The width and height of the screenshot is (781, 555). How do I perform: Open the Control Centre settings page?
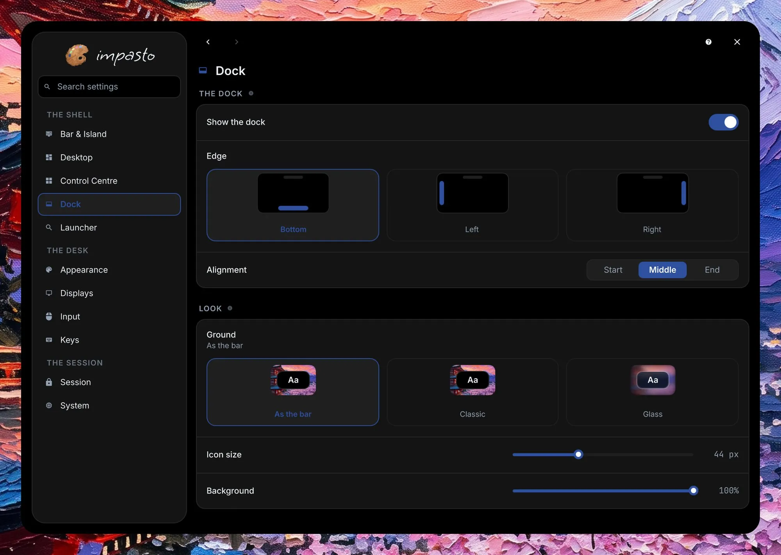click(x=109, y=181)
